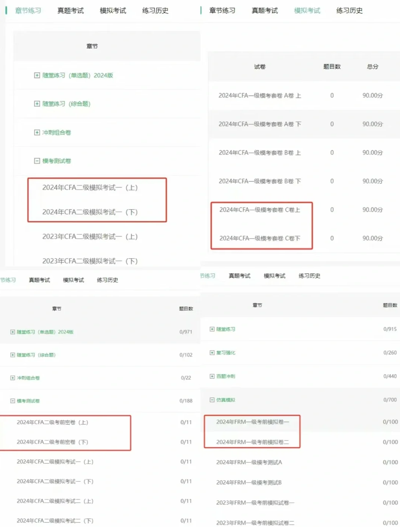Expand the 随堂练习（单选题）2024版 section
The image size is (400, 527).
pos(37,75)
